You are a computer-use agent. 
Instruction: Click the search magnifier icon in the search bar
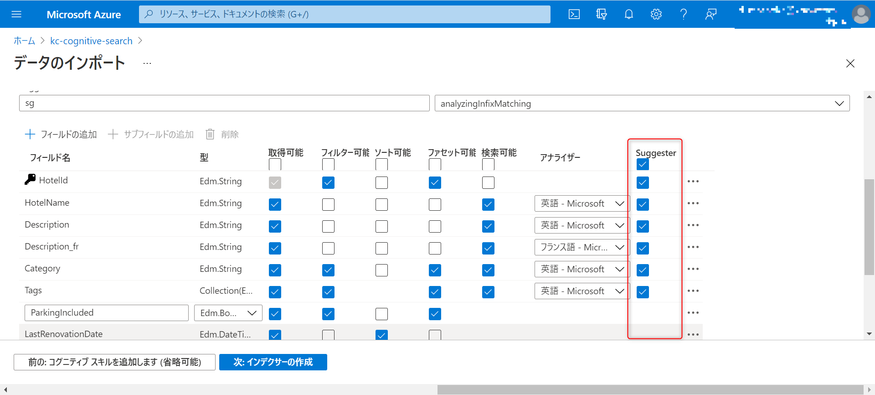[149, 14]
